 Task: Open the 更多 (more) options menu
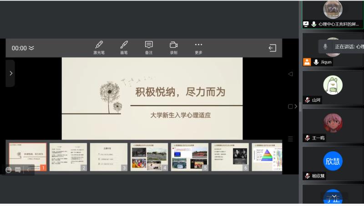tap(198, 47)
